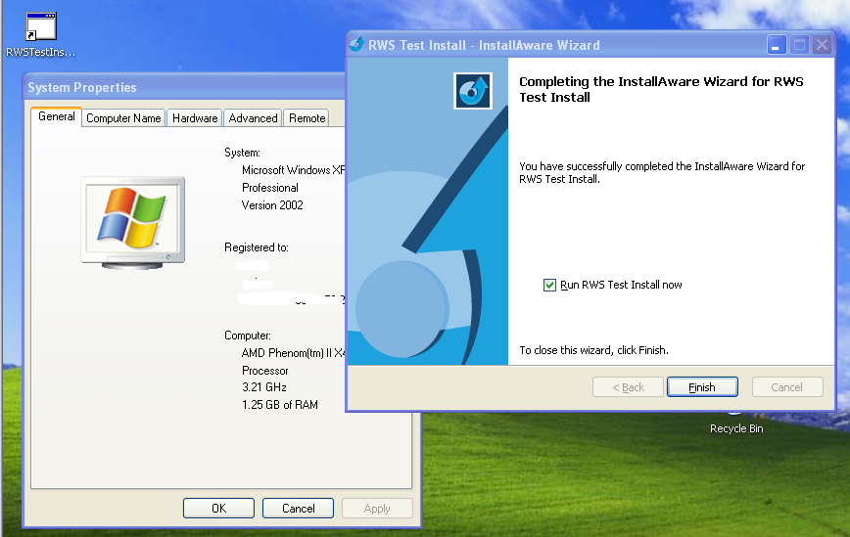Uncheck Run RWS Test Install now
Screen dimensions: 850x537
pyautogui.click(x=549, y=286)
